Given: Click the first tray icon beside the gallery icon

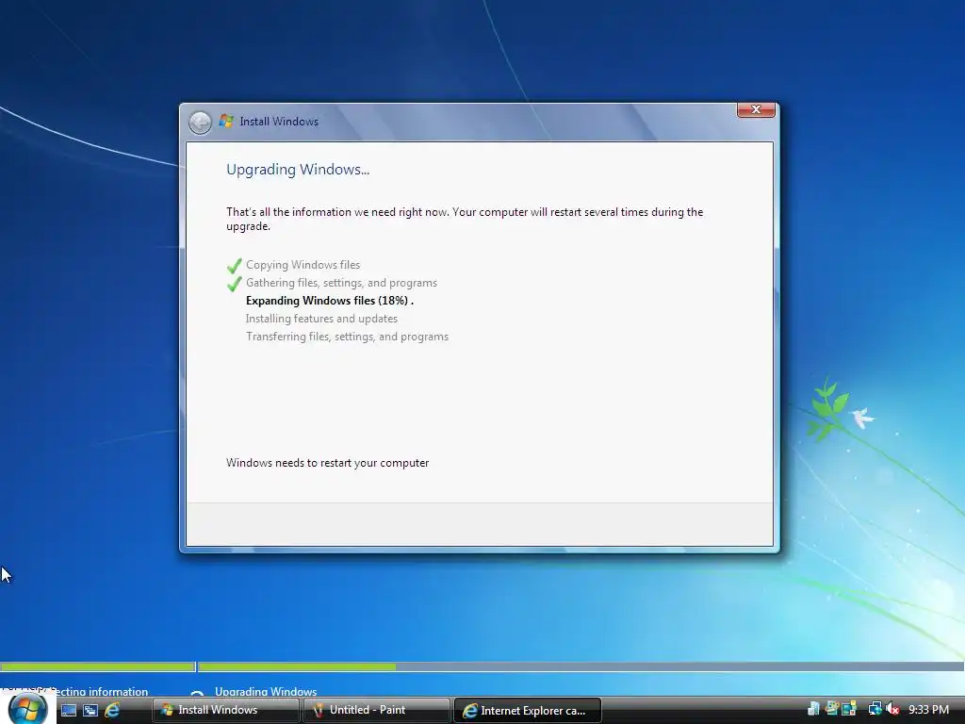Looking at the screenshot, I should pos(813,709).
